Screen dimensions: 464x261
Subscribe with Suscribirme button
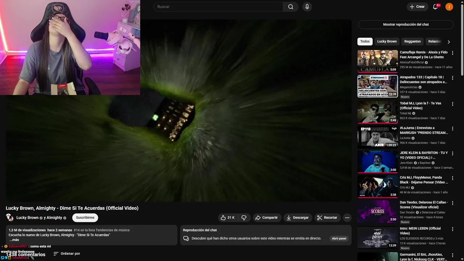pyautogui.click(x=85, y=217)
